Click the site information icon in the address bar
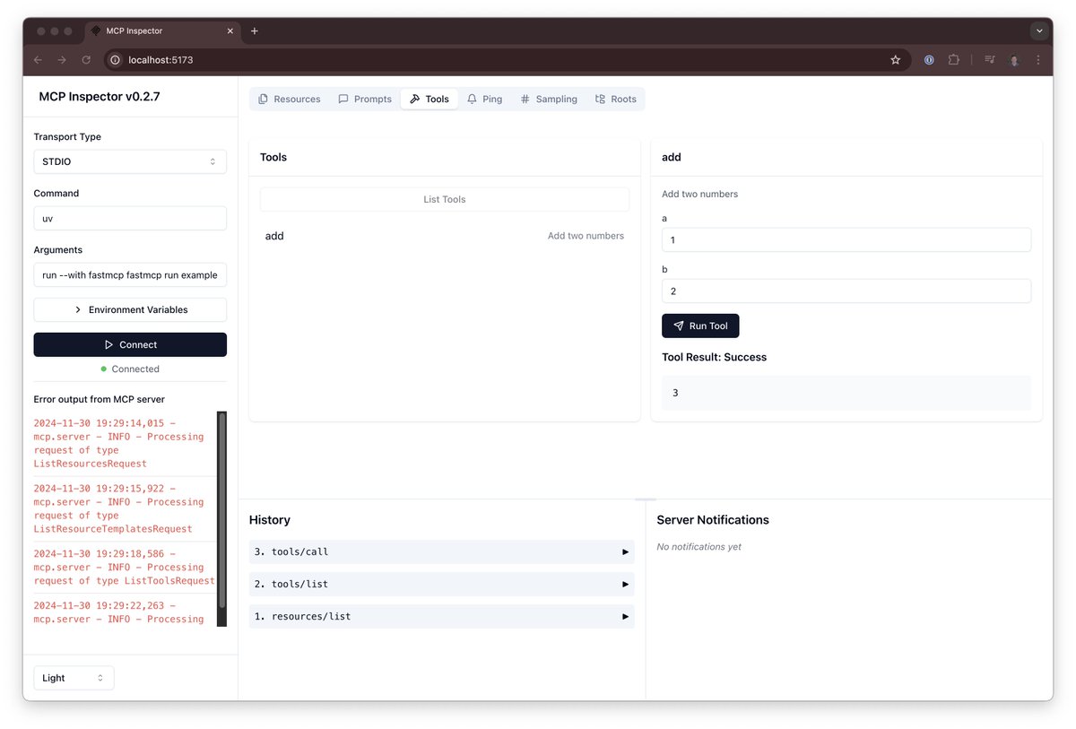1076x729 pixels. tap(115, 60)
